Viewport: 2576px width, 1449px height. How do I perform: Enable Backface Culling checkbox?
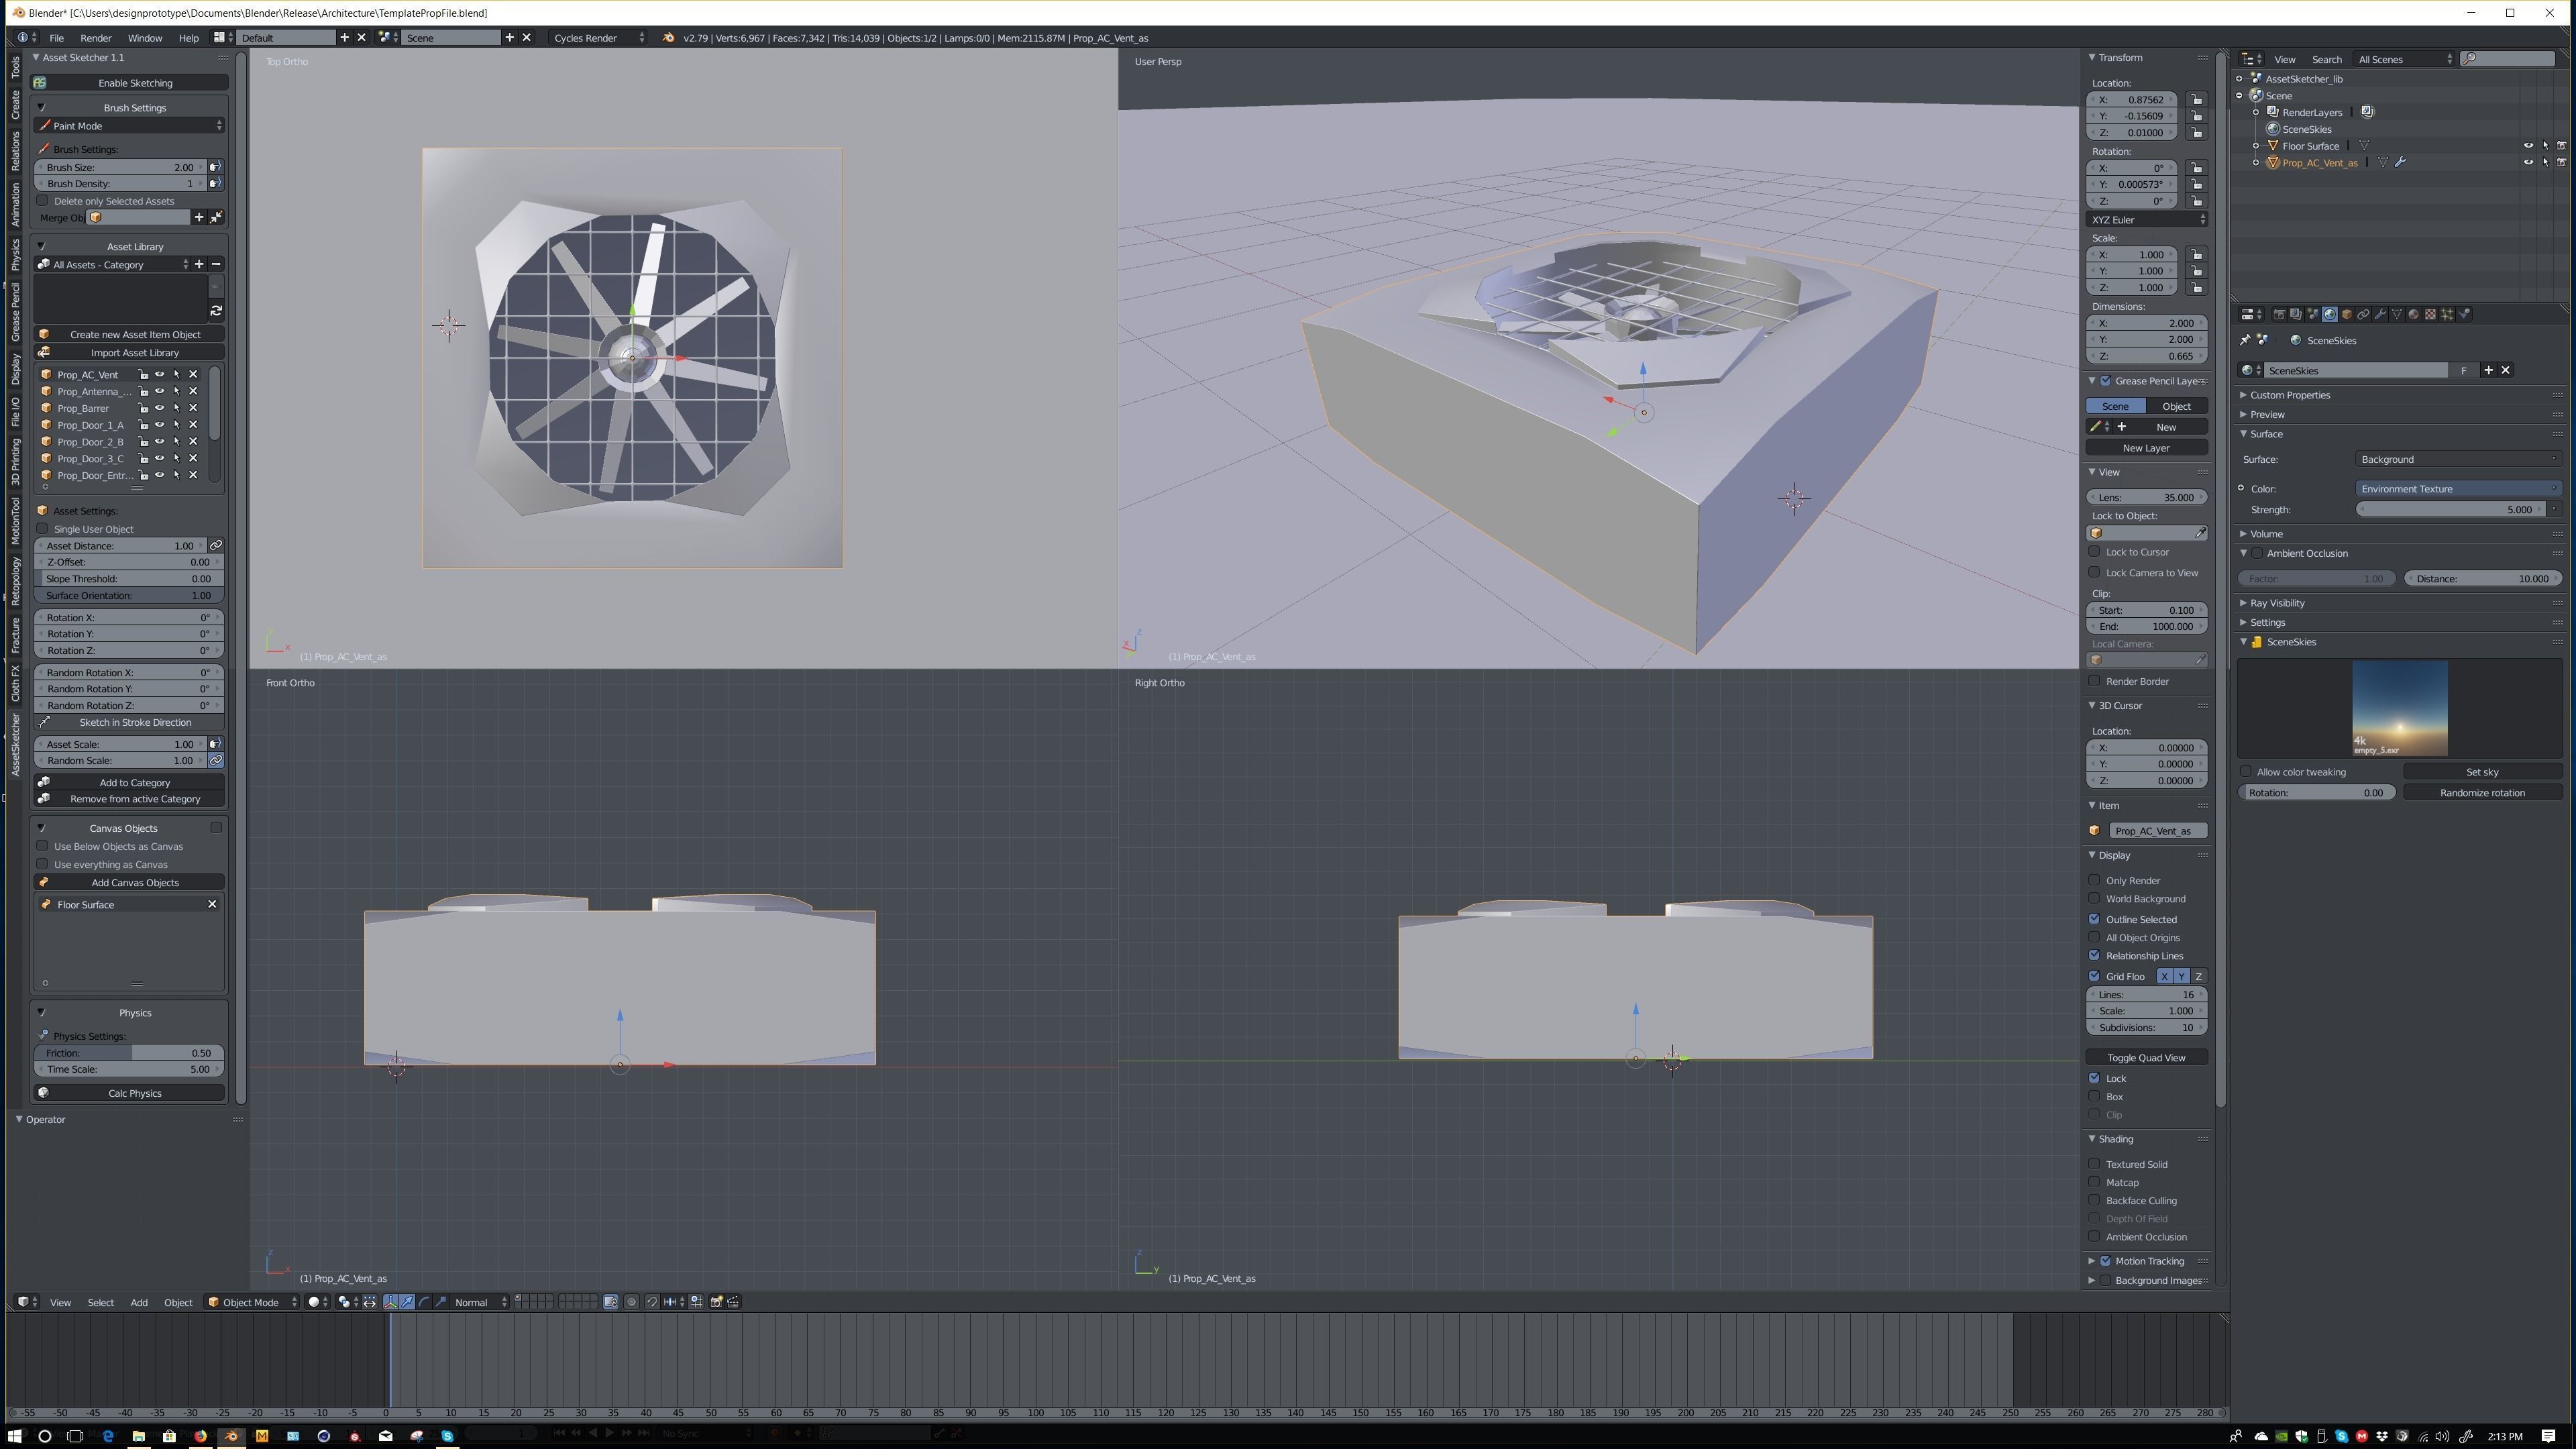tap(2094, 1200)
